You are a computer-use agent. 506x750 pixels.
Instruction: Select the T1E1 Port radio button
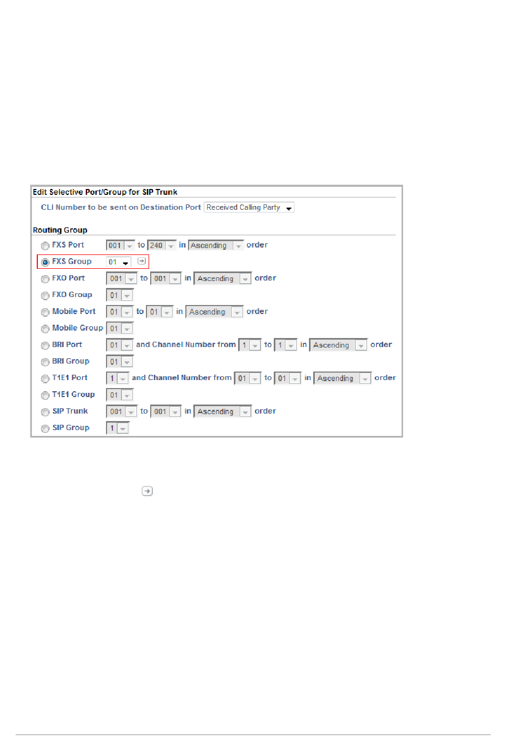click(x=45, y=379)
